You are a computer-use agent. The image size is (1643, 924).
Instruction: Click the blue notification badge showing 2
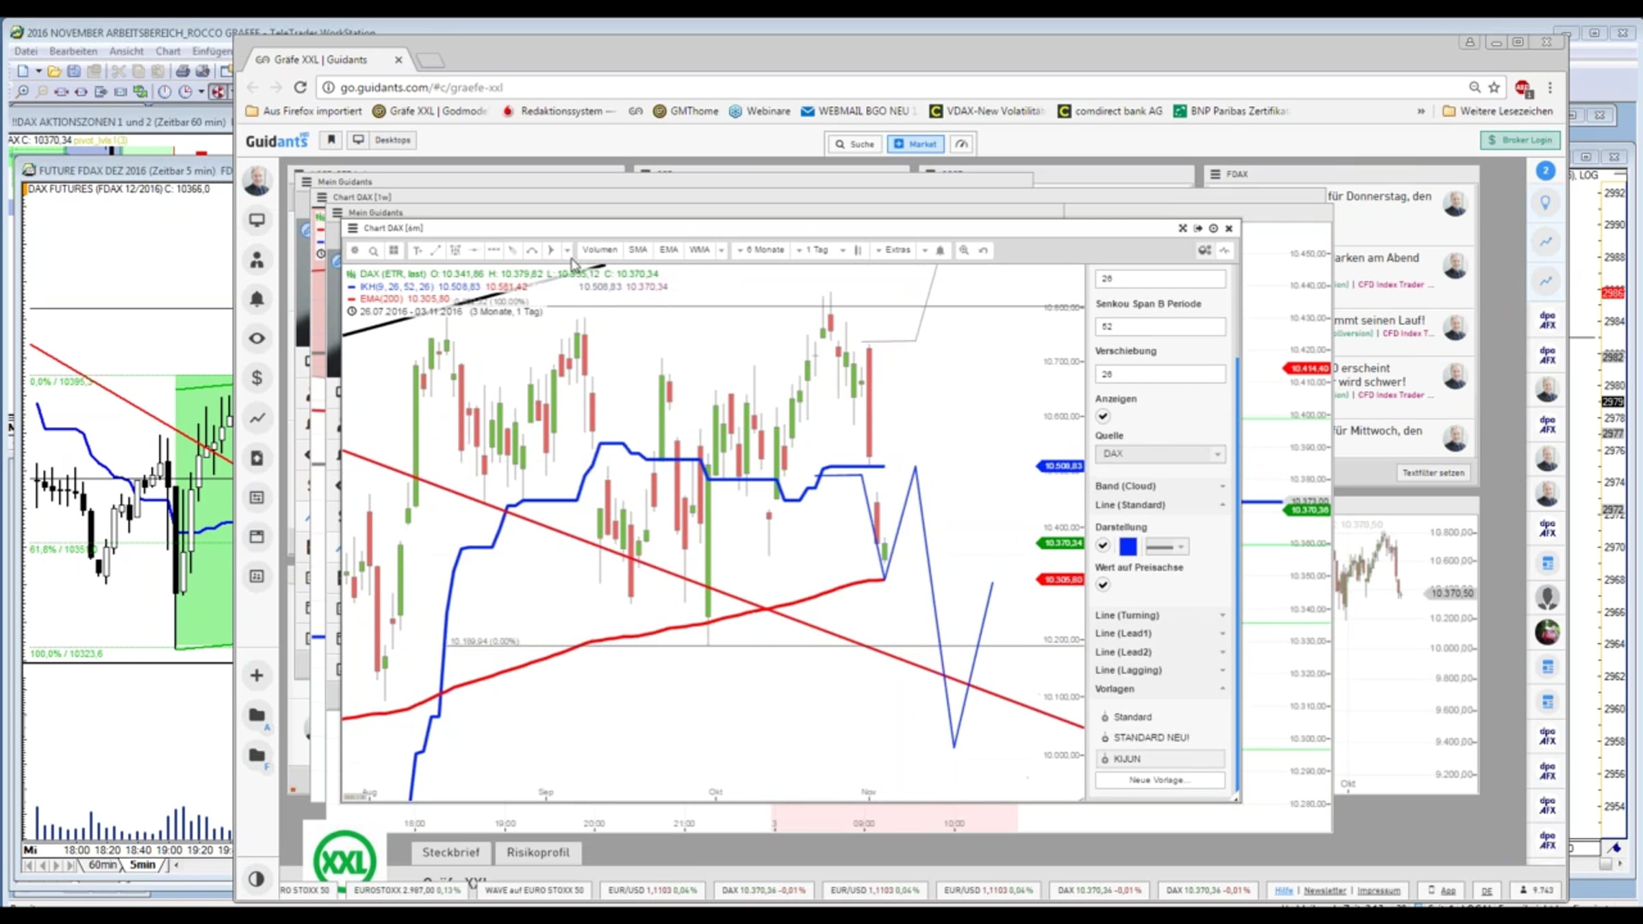(1545, 171)
